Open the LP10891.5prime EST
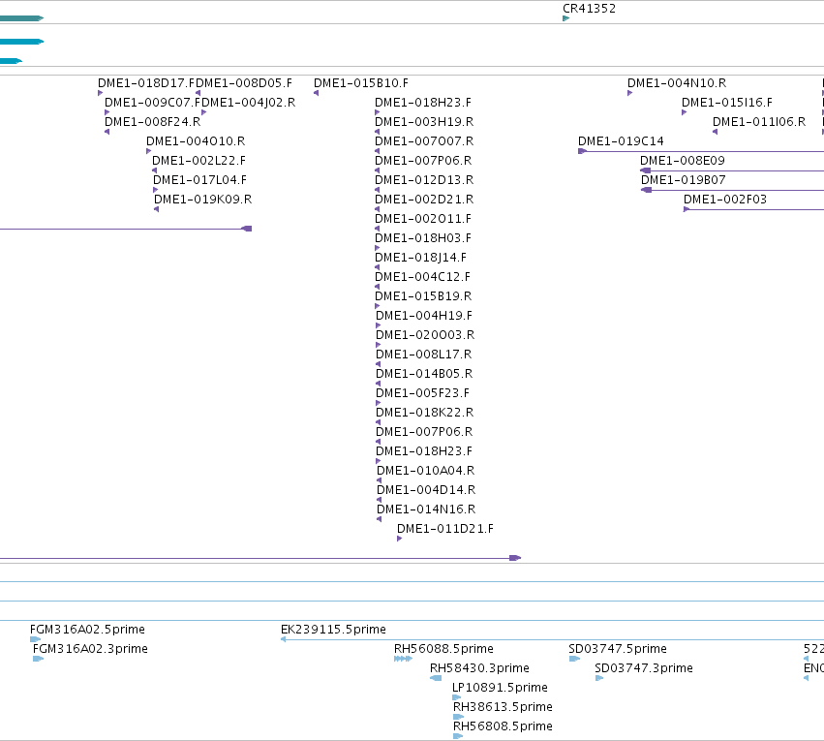 [x=500, y=688]
